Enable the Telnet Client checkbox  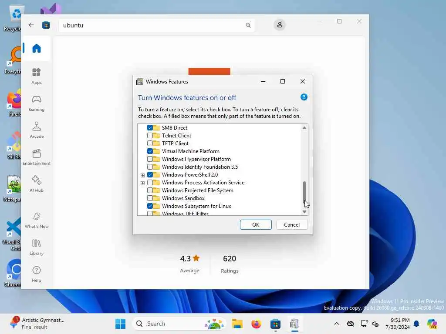pyautogui.click(x=150, y=136)
